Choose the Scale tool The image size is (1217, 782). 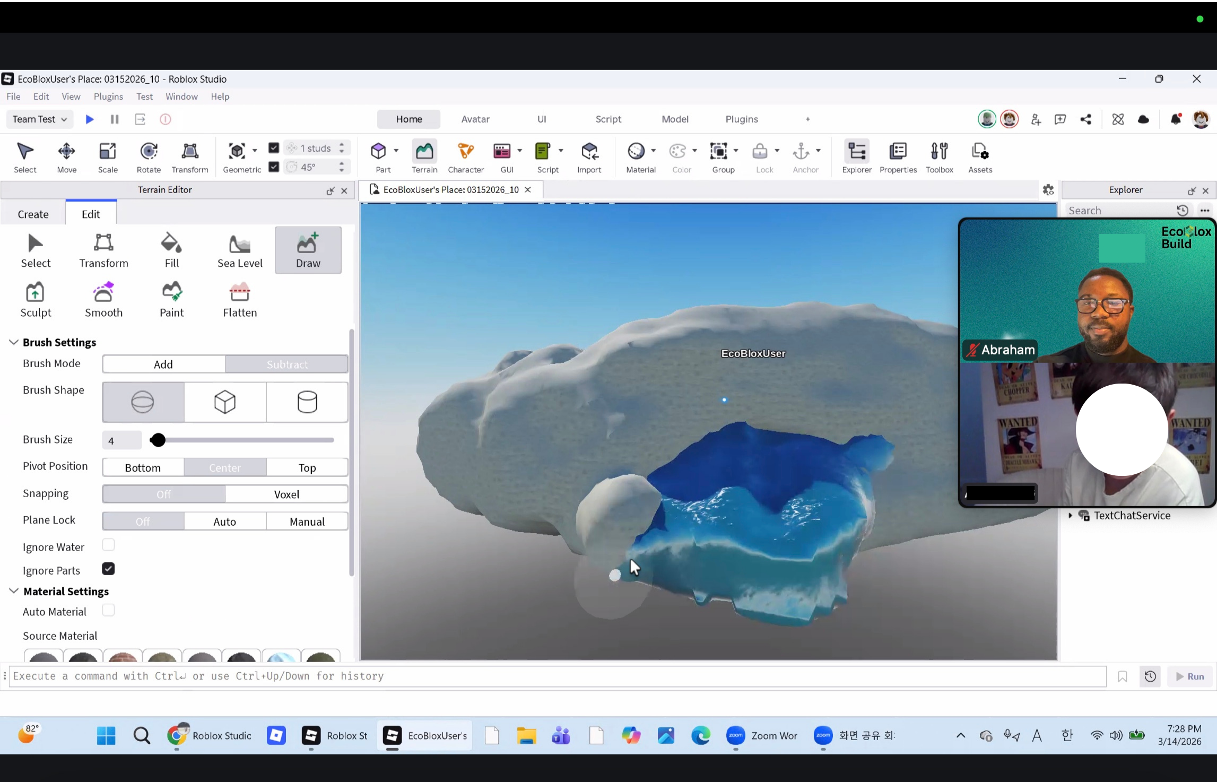(x=108, y=157)
